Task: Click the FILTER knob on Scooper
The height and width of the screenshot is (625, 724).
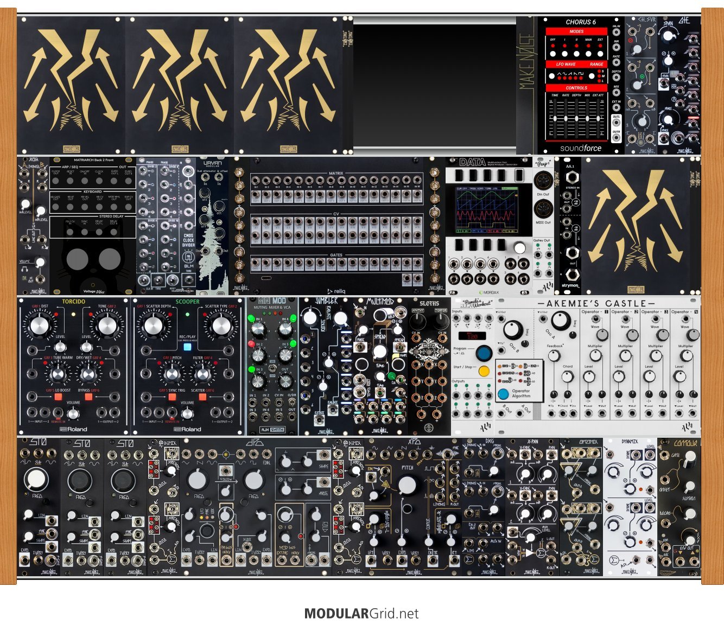Action: 202,374
